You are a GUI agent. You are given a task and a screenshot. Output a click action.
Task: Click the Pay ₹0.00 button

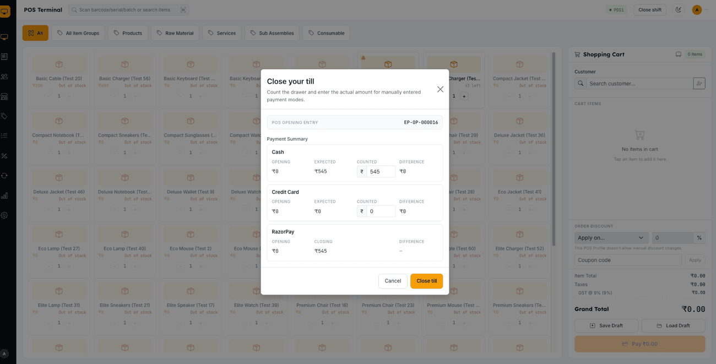tap(639, 344)
